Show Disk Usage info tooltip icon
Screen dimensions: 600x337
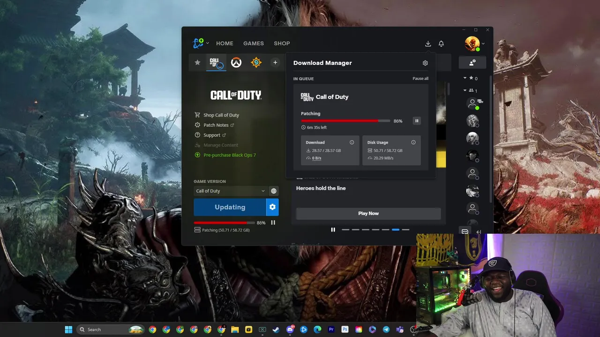413,142
